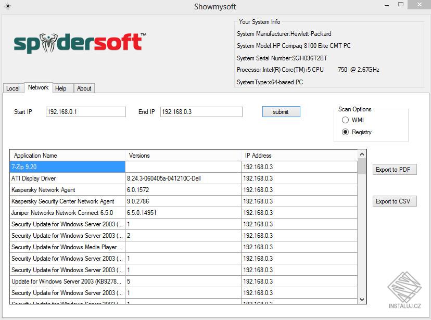The image size is (431, 320).
Task: Click the vertical scrollbar thumb
Action: (x=362, y=167)
